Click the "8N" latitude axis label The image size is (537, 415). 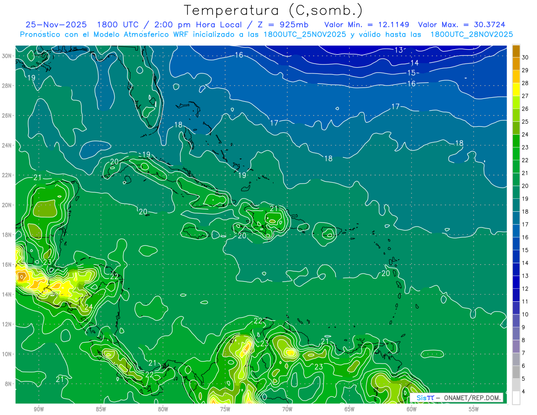click(8, 384)
